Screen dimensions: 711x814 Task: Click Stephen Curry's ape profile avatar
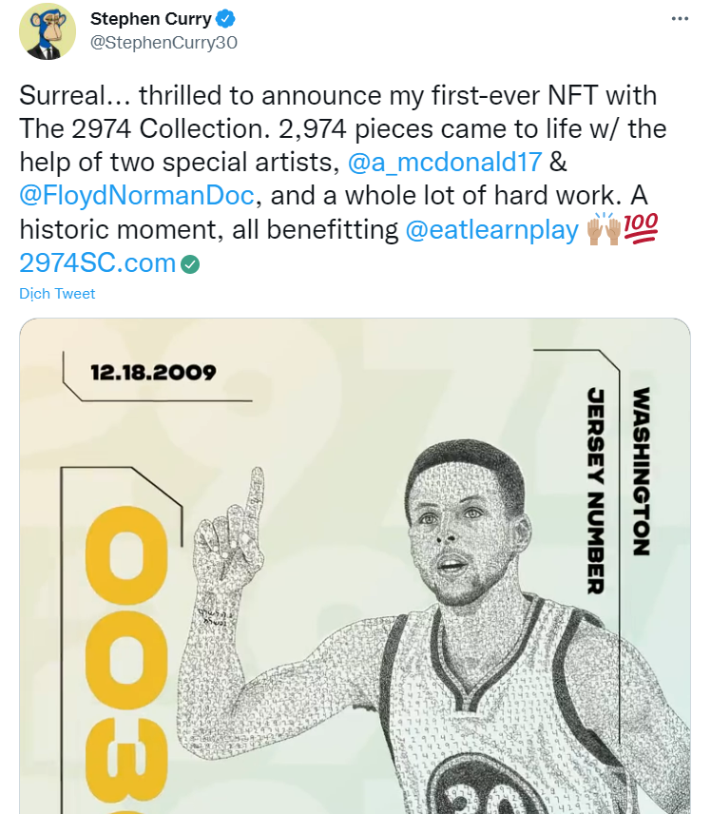click(x=45, y=32)
